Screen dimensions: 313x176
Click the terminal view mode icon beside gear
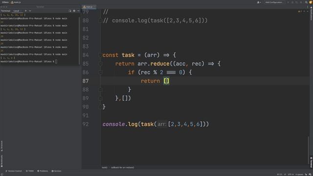tap(70, 11)
